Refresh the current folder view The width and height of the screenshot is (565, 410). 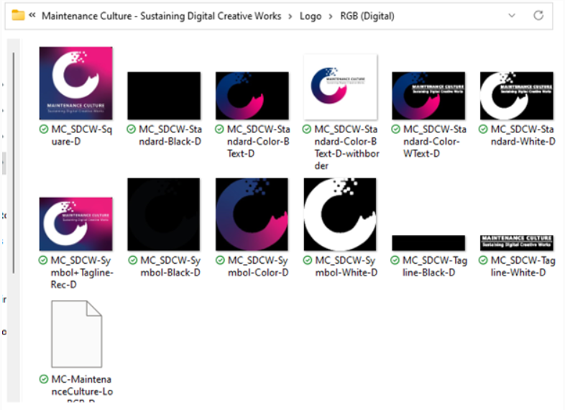pyautogui.click(x=538, y=16)
